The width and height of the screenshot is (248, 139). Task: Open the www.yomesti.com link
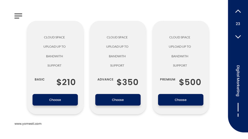28,124
